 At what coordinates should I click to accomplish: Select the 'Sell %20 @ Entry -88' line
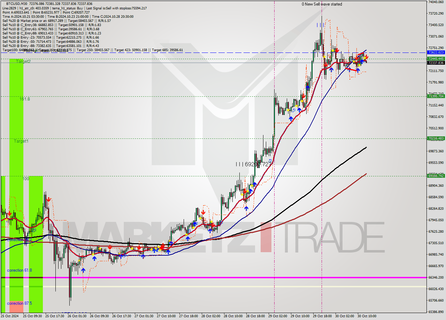51,46
